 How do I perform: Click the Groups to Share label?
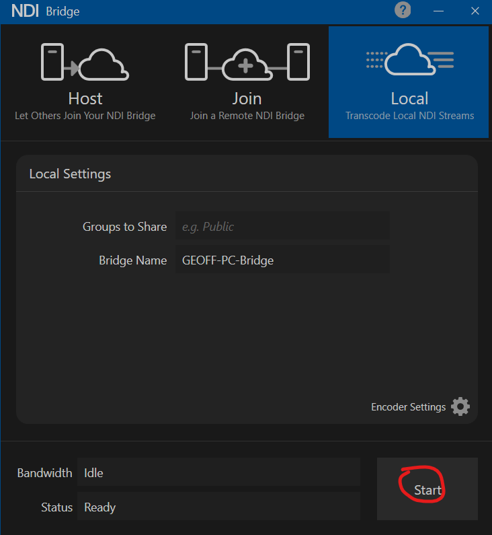coord(124,227)
